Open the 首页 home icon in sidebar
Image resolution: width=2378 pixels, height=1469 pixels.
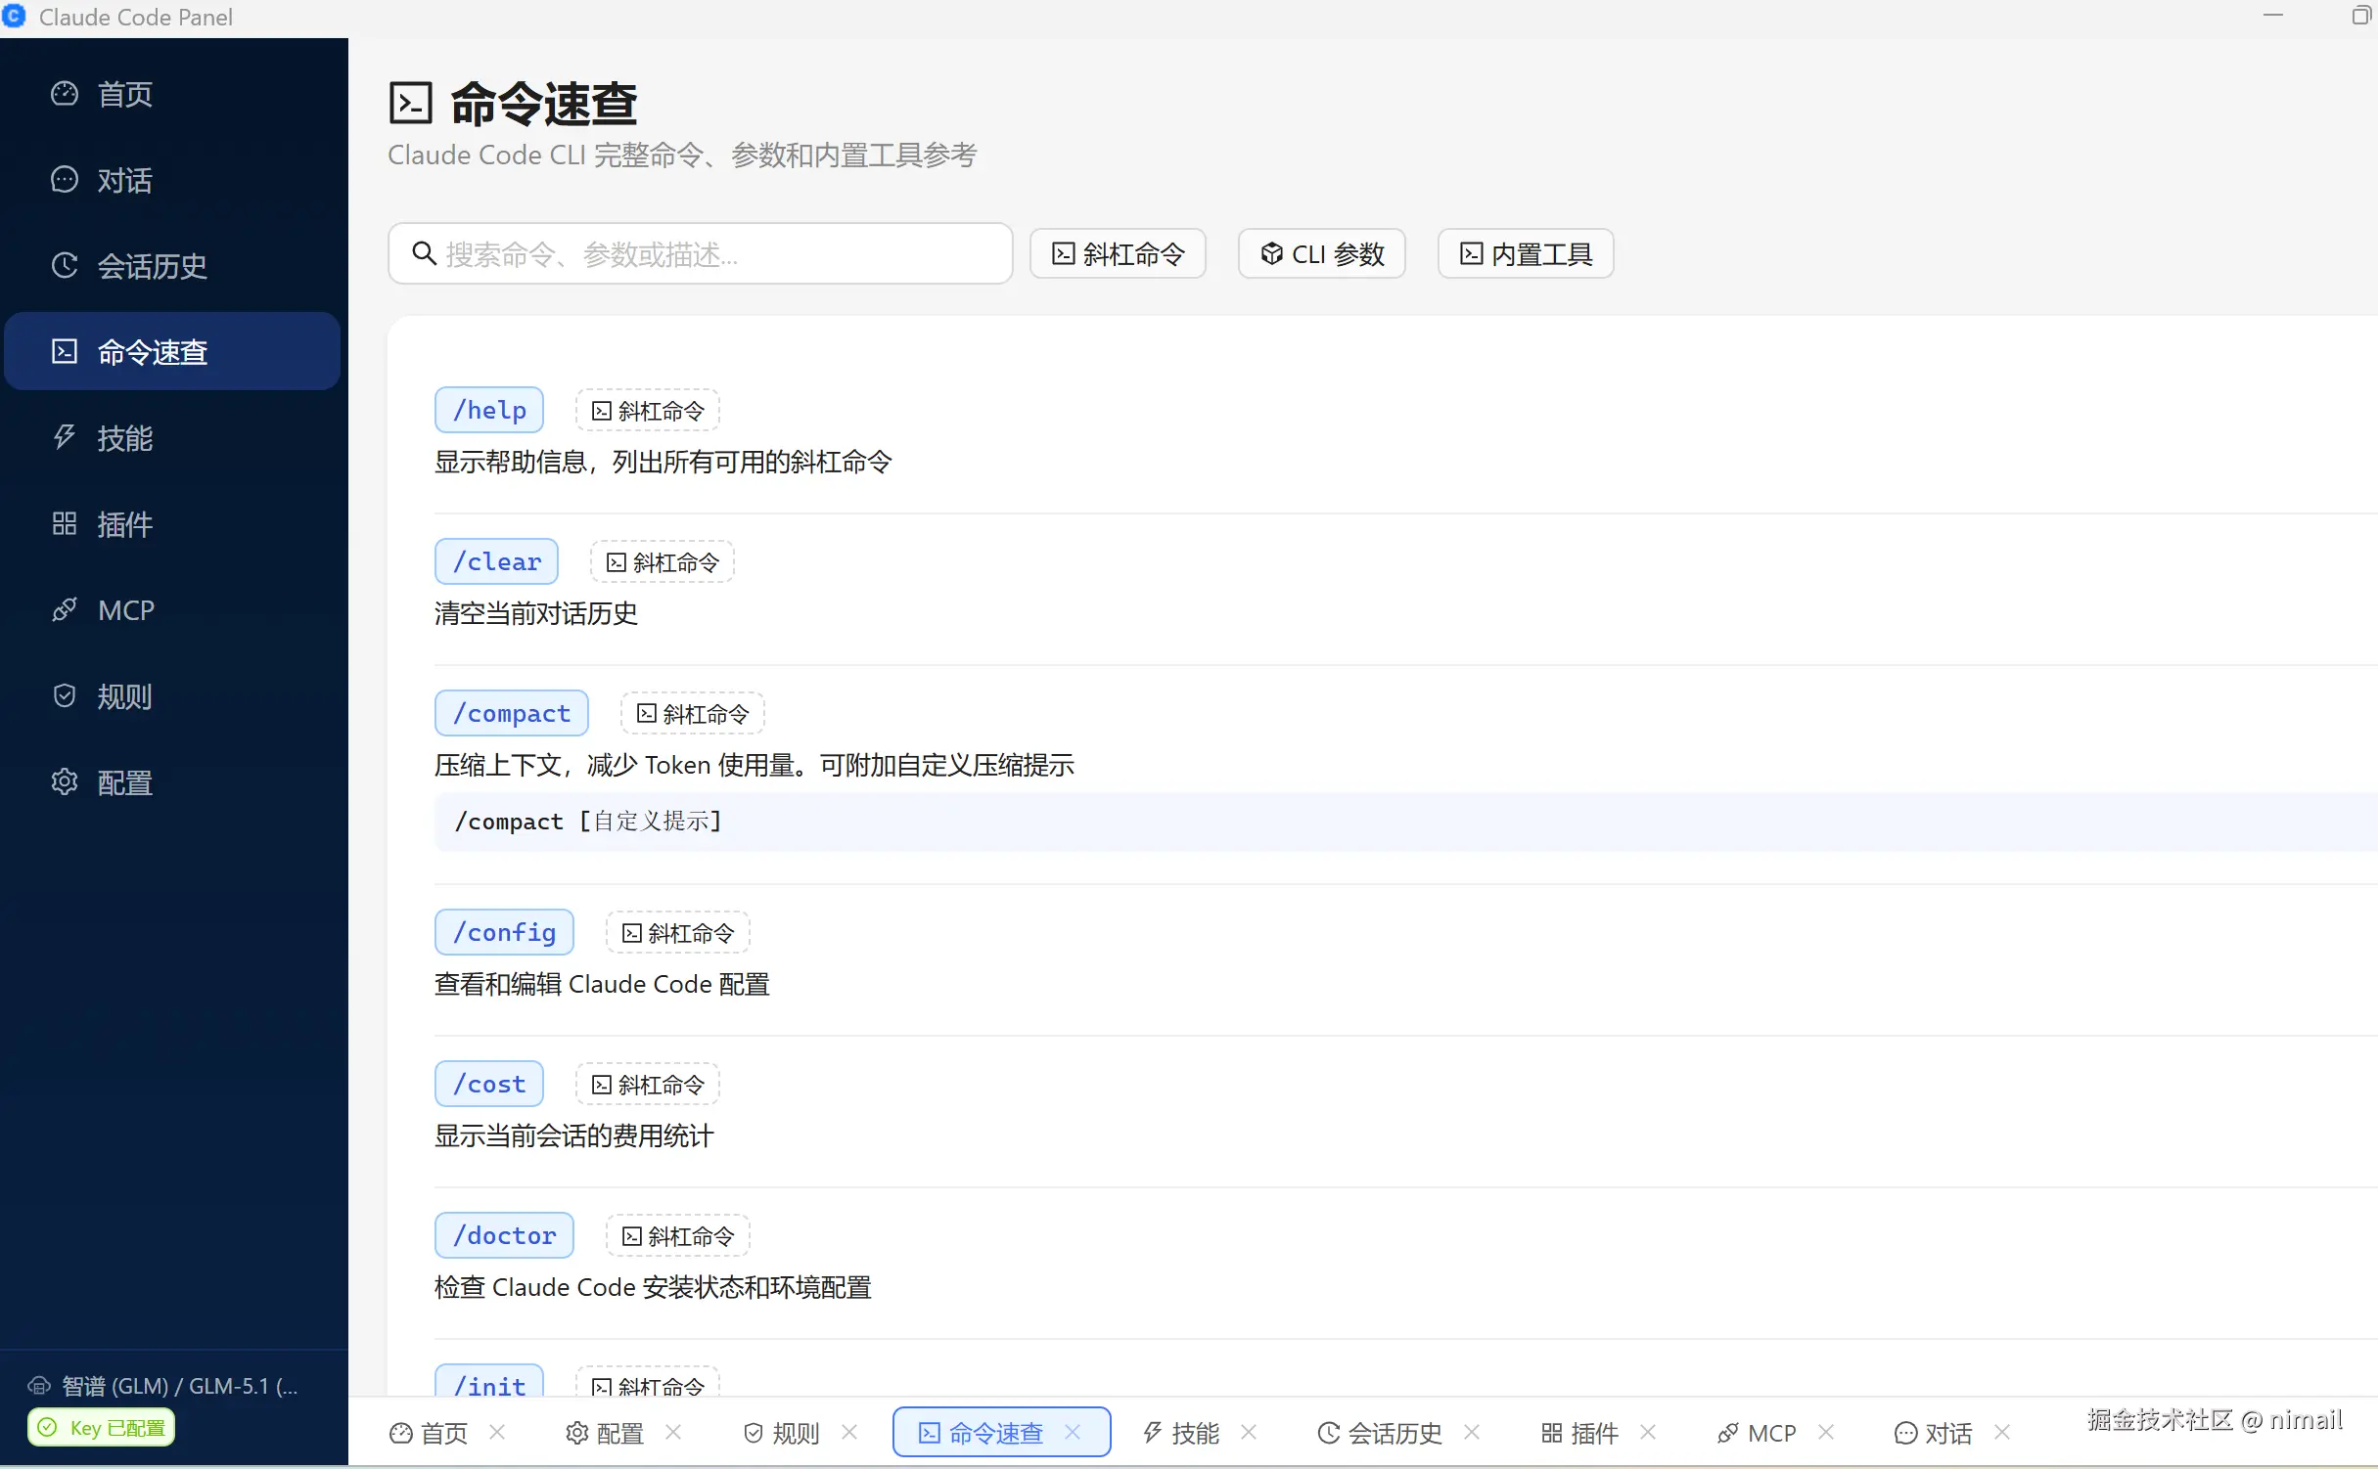pos(64,93)
